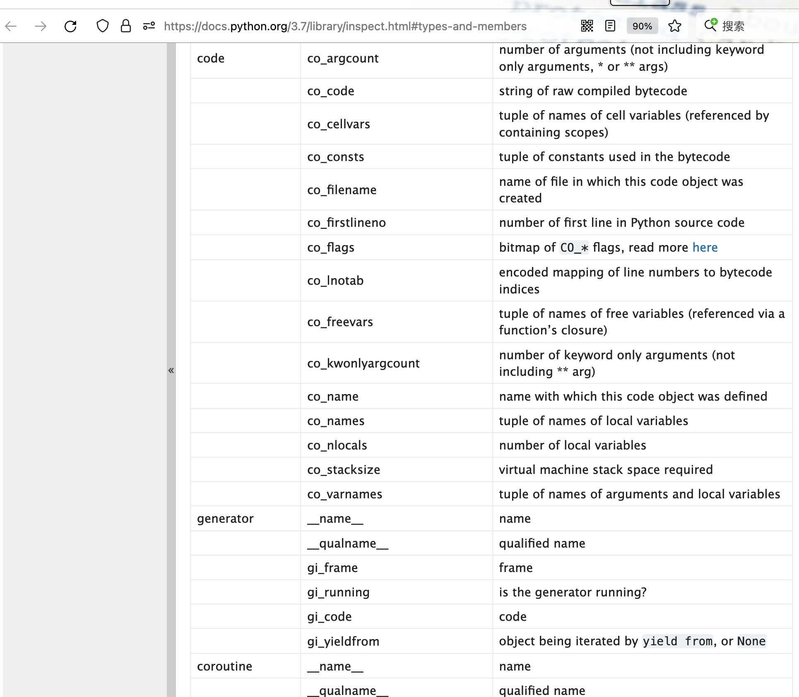799x697 pixels.
Task: Click the CO_* inline code literal
Action: click(574, 248)
